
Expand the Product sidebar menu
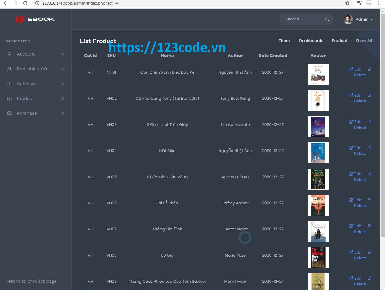tap(63, 99)
